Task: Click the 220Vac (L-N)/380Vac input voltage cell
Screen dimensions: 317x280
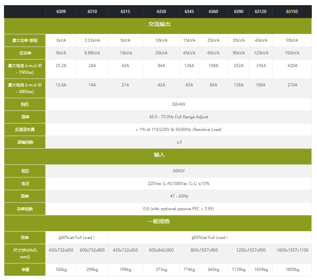Action: (178, 183)
